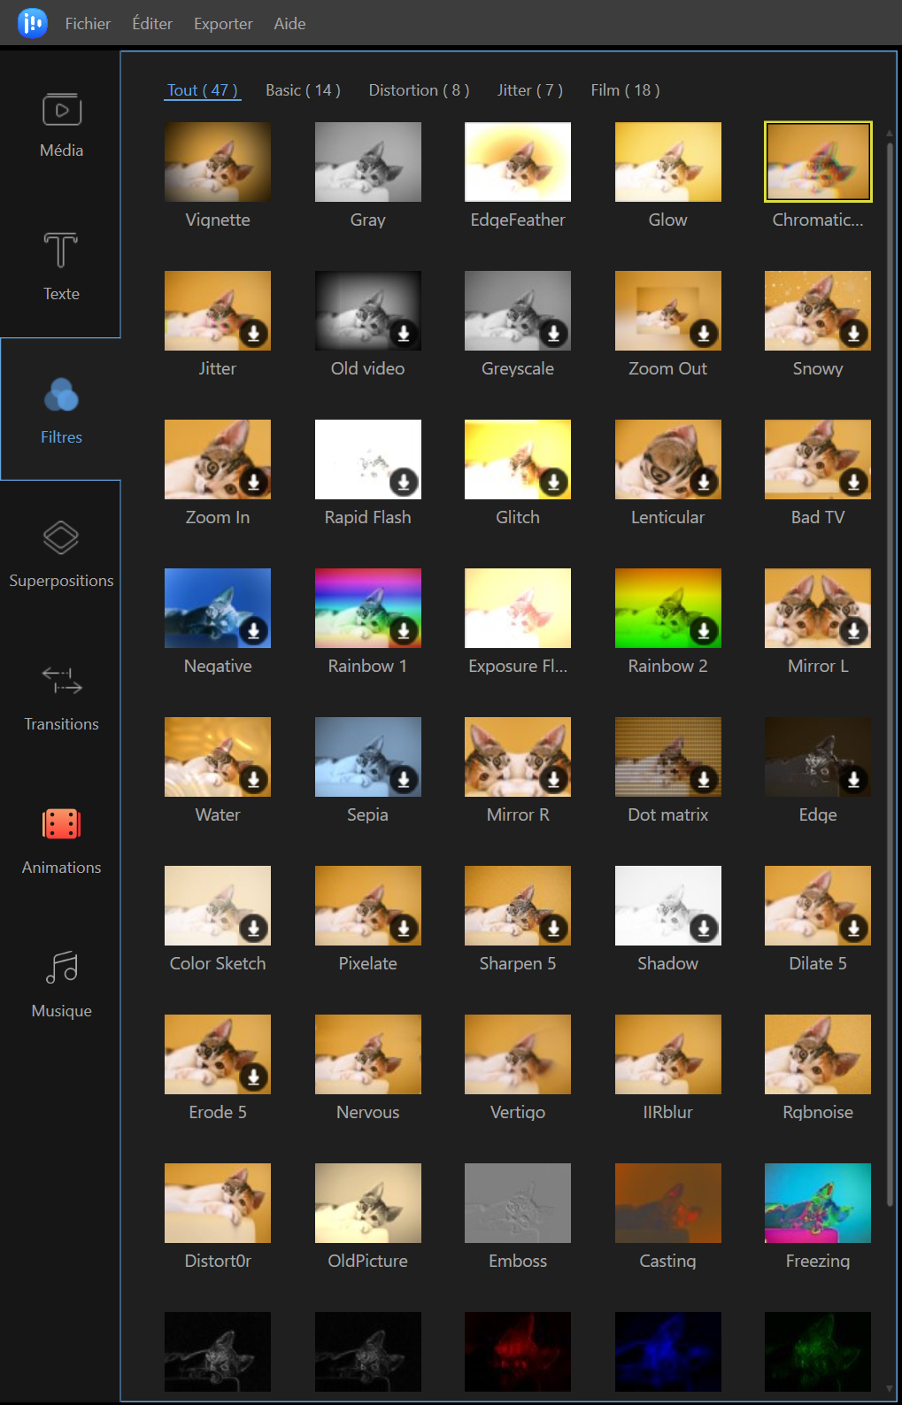Click the filter list vertical scrollbar
902x1405 pixels.
click(x=889, y=673)
